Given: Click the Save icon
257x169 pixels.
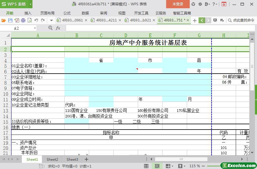Looking at the screenshot, I should point(10,20).
